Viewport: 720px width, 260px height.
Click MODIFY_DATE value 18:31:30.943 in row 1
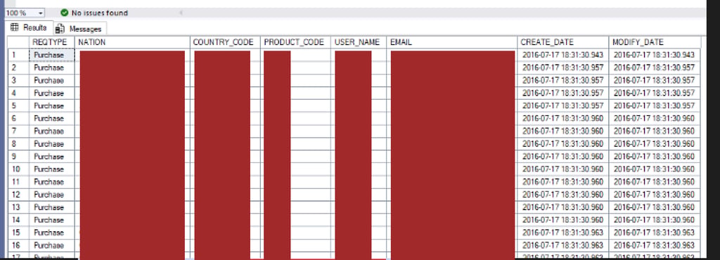point(655,55)
